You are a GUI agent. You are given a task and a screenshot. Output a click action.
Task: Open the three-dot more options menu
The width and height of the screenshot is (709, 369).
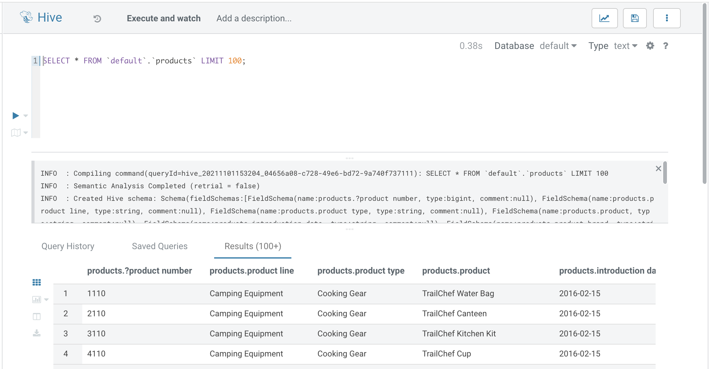click(667, 18)
